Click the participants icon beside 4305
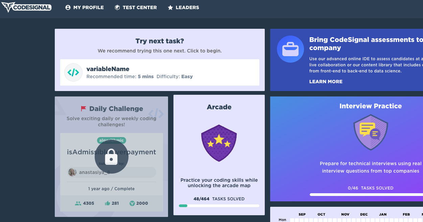 pos(78,203)
